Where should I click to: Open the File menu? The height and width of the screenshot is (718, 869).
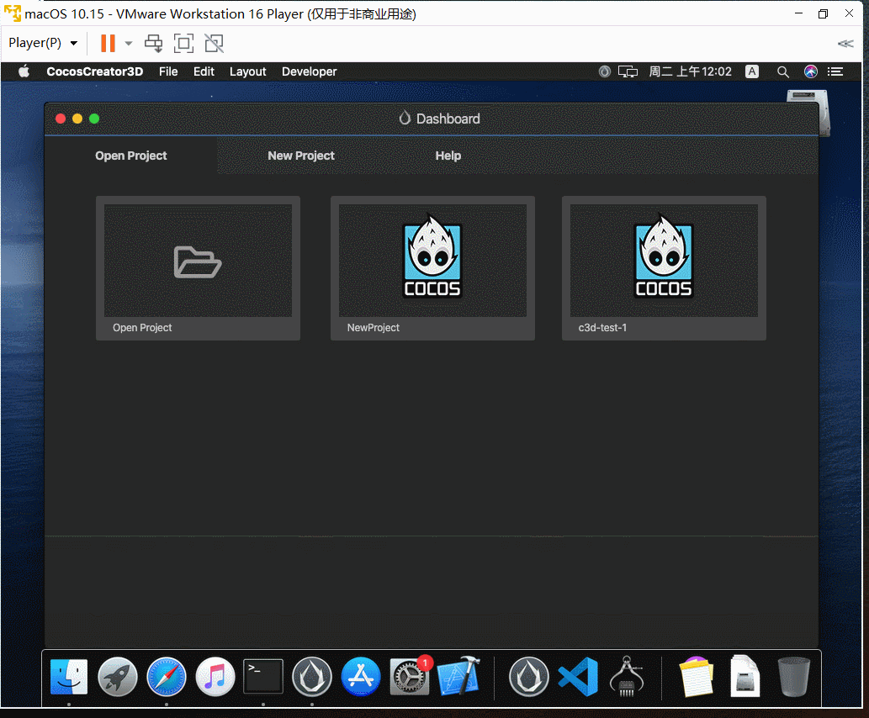coord(168,71)
